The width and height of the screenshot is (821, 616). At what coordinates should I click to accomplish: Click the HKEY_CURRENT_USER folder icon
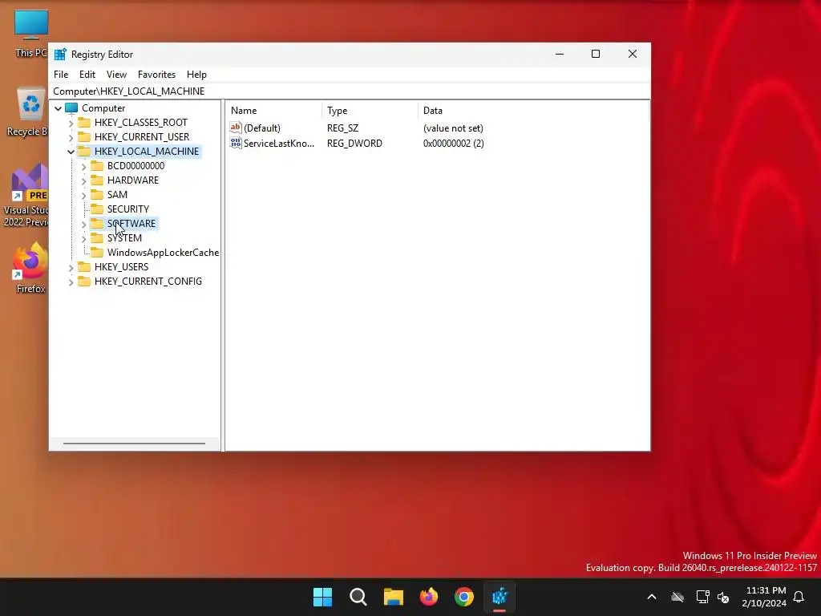click(x=84, y=136)
